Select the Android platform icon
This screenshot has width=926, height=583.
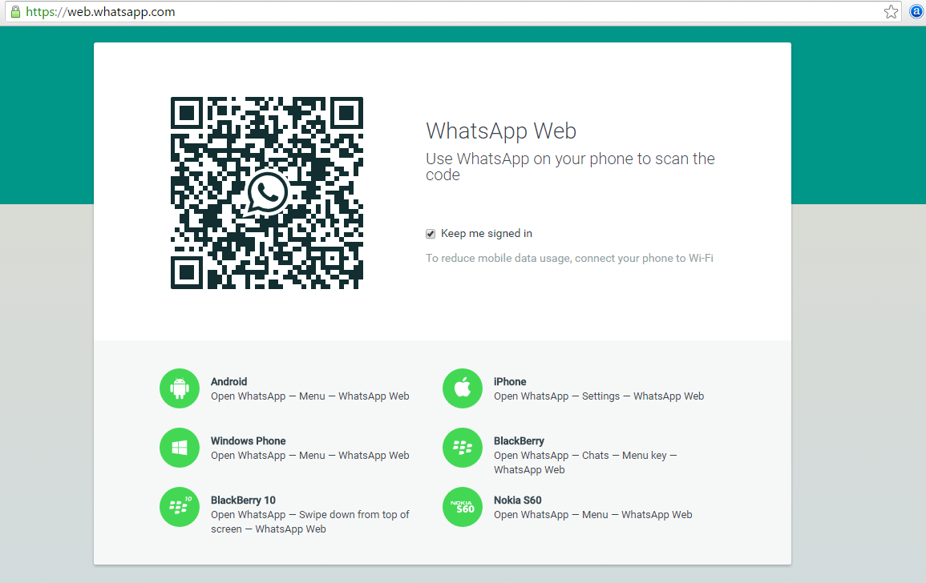[179, 388]
